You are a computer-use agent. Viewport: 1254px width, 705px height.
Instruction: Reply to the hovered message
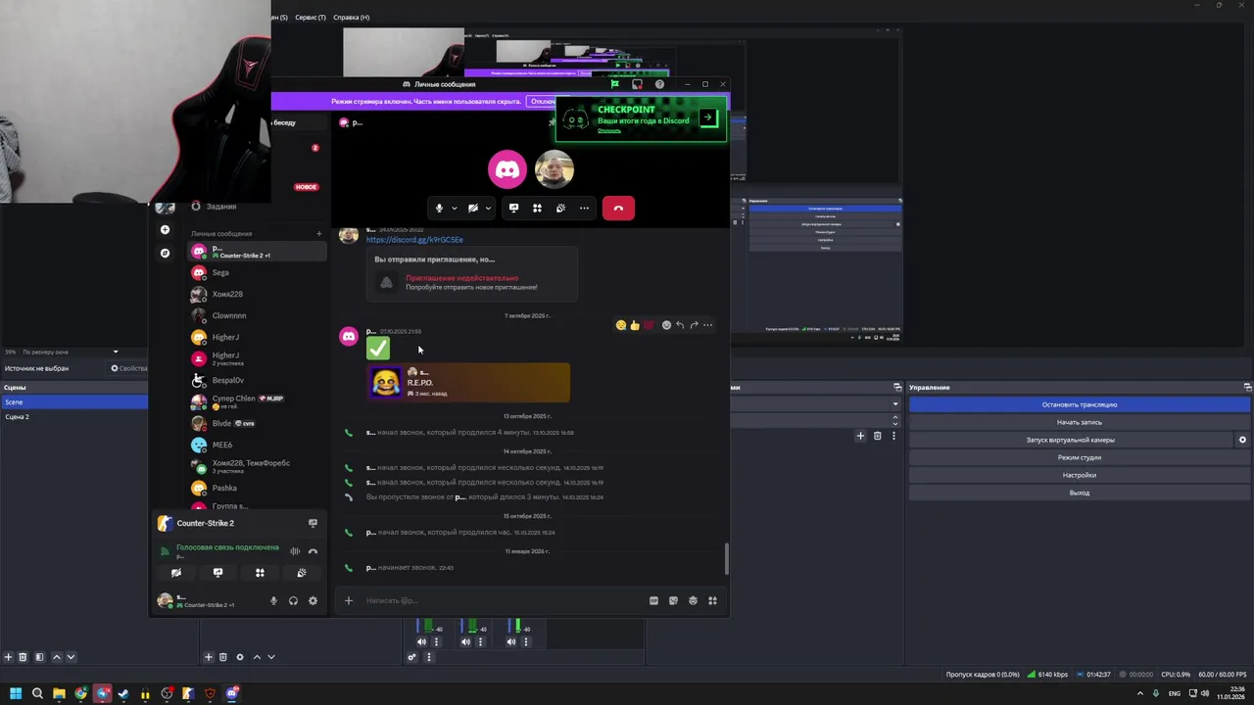tap(680, 325)
